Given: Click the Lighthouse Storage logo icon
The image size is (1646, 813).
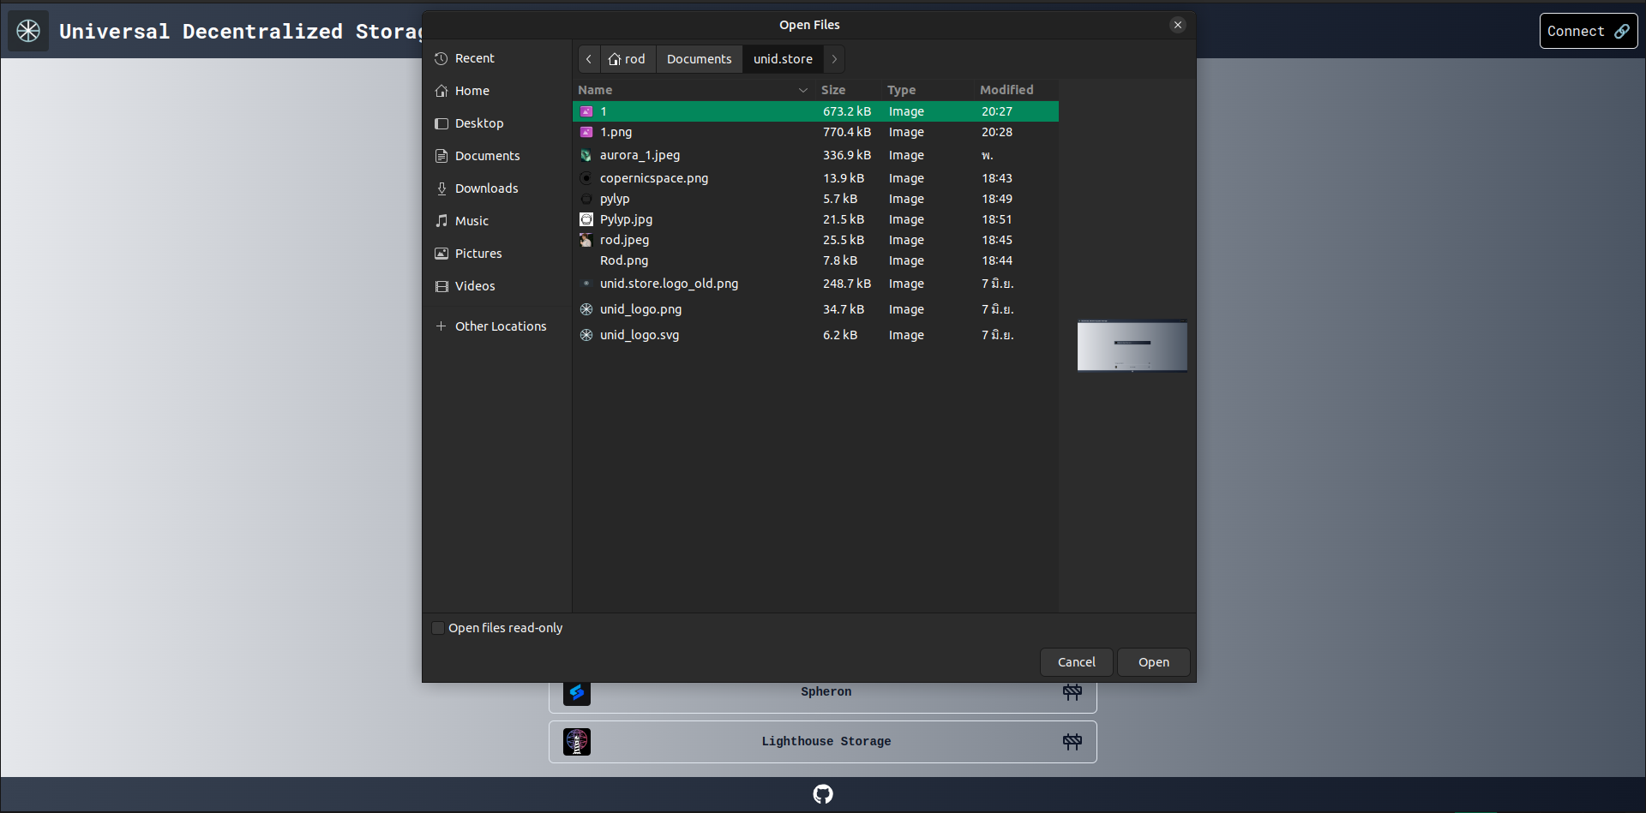Looking at the screenshot, I should 577,742.
